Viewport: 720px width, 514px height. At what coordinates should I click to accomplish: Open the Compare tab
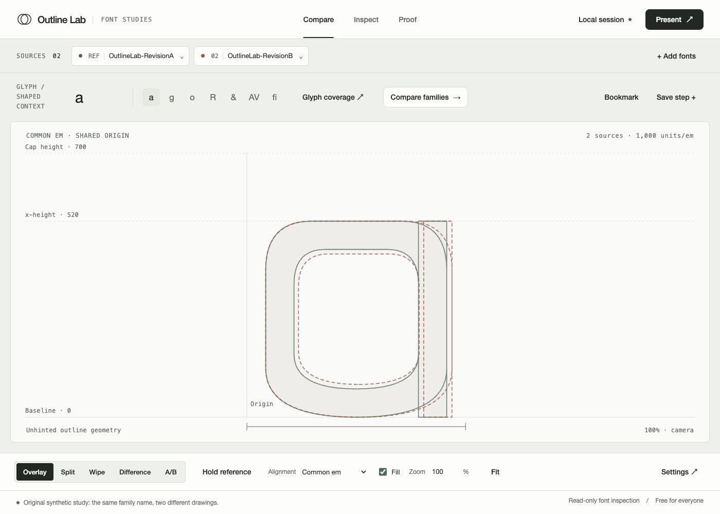click(x=318, y=20)
